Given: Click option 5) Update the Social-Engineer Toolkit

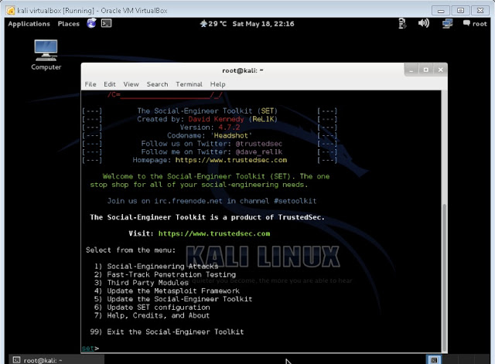Looking at the screenshot, I should click(x=173, y=299).
